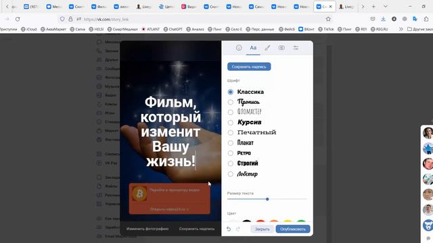This screenshot has height=243, width=433.
Task: Pick the green text color swatch
Action: coord(301,221)
